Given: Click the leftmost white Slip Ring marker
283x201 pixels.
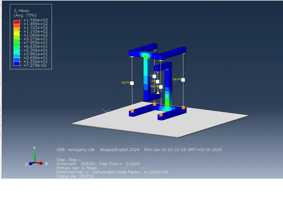Looking at the screenshot, I should (x=132, y=83).
